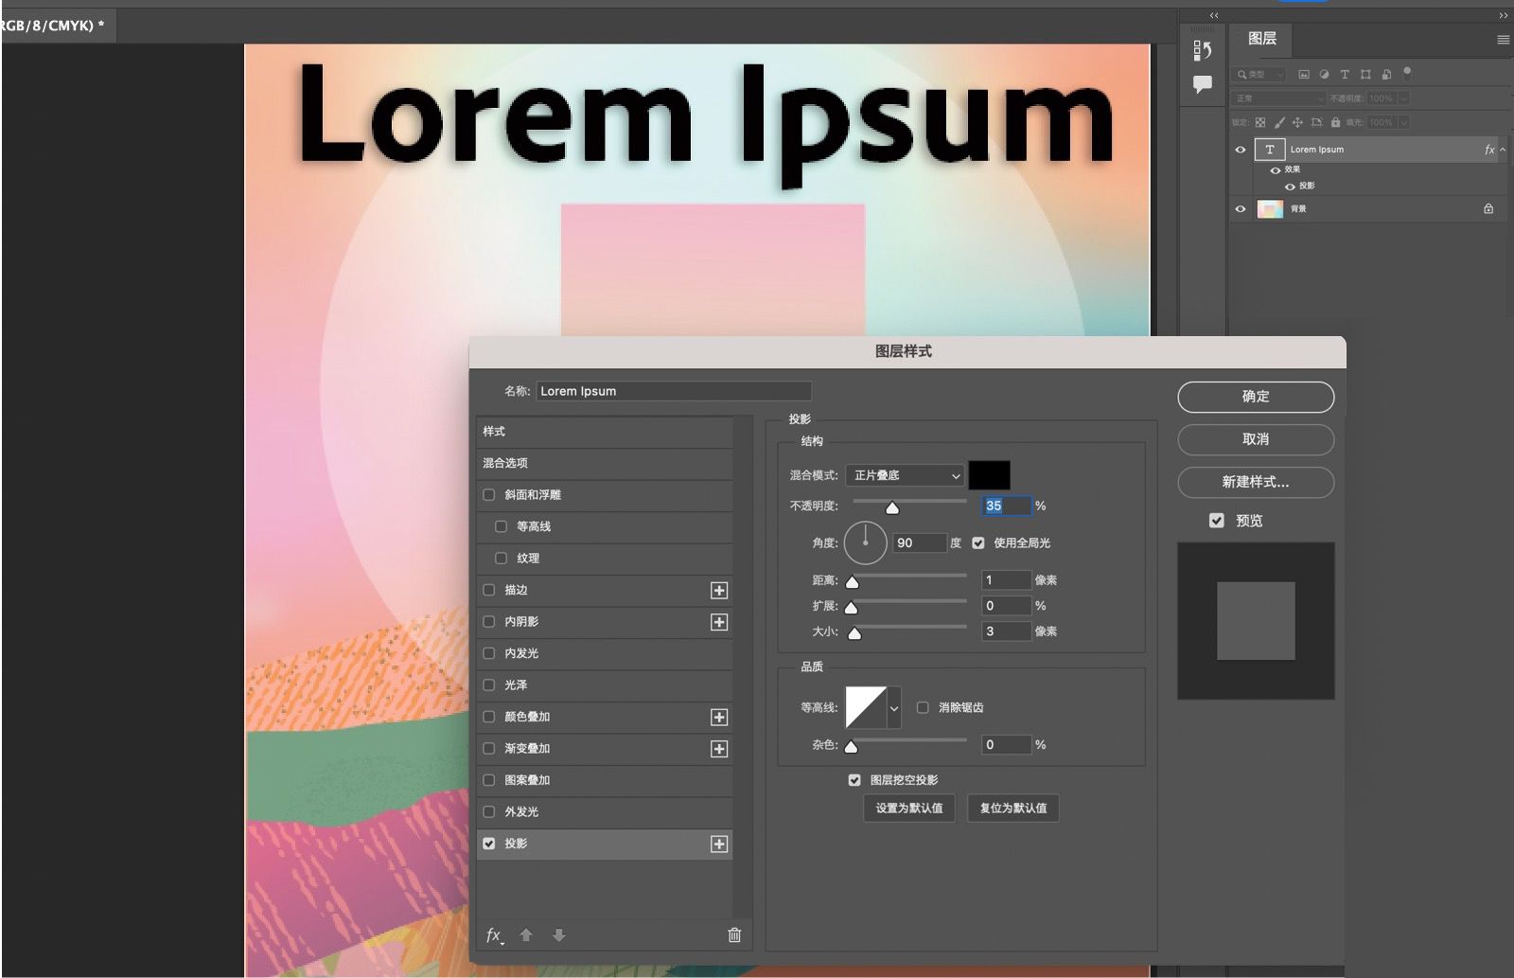Open the 等高线 contour picker arrow
The width and height of the screenshot is (1514, 978).
[x=894, y=708]
